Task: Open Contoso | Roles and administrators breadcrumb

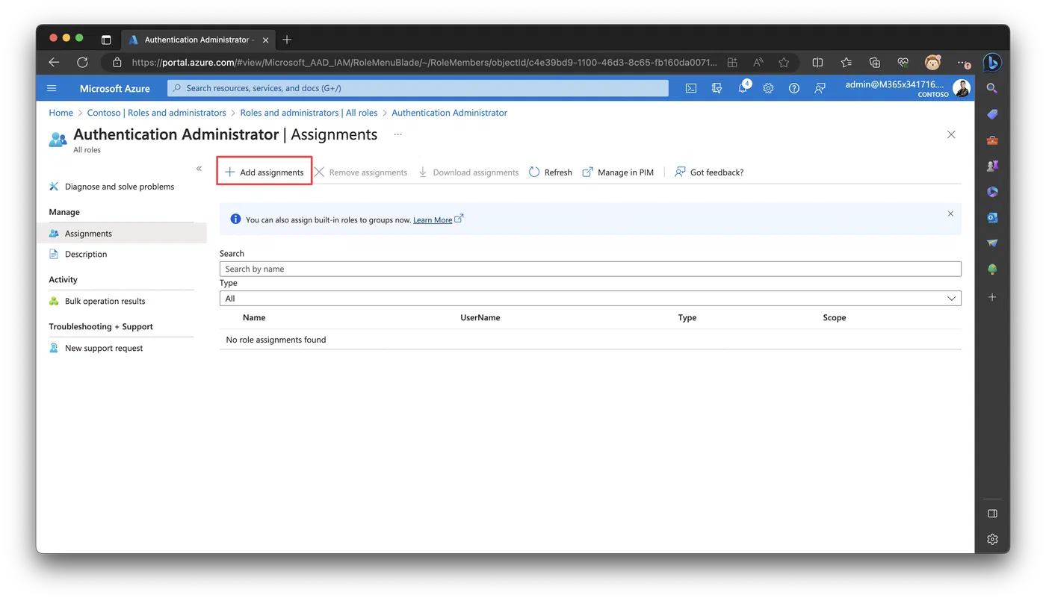Action: pyautogui.click(x=156, y=113)
